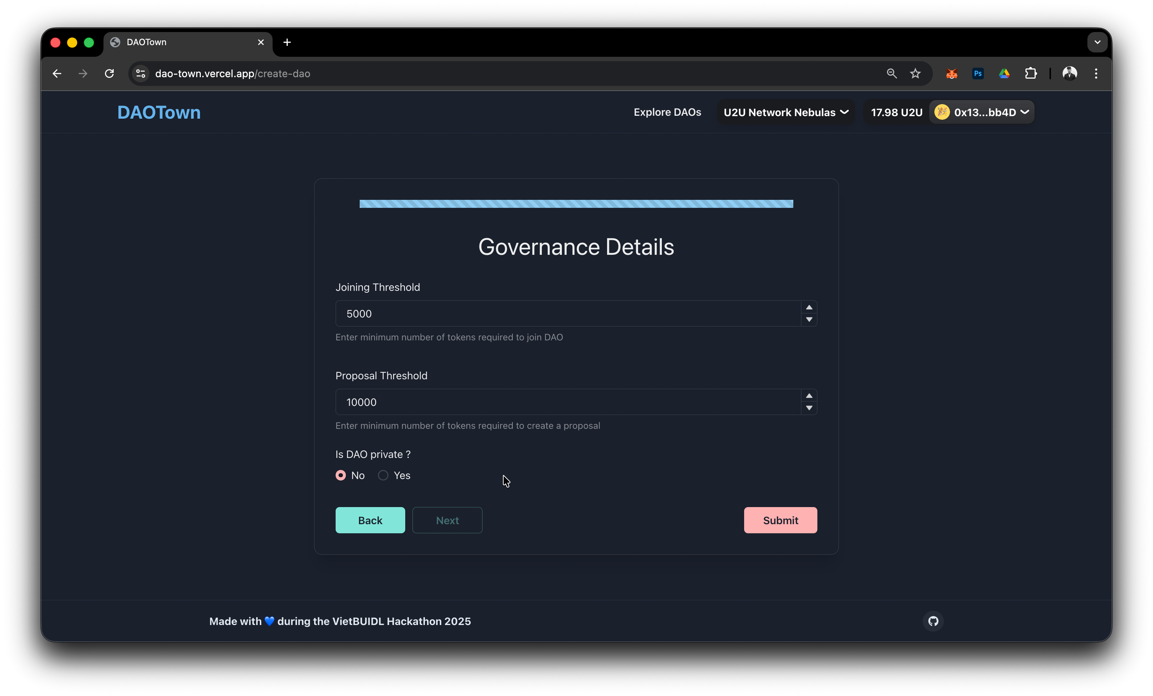Go to Explore DAOs
The image size is (1153, 696).
tap(667, 112)
